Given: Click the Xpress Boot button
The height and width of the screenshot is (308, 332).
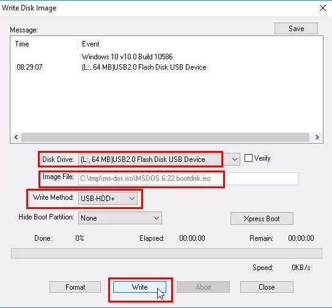Looking at the screenshot, I should (262, 218).
